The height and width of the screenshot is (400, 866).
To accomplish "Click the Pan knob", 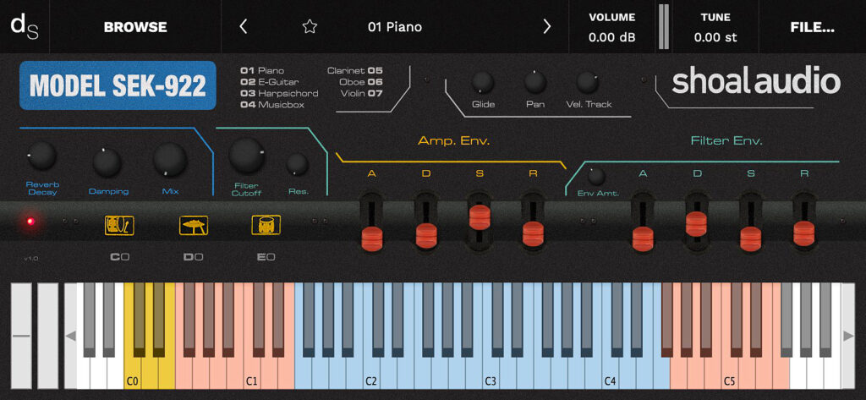I will pos(535,82).
